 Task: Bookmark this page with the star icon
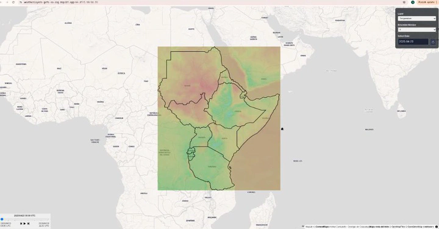[404, 2]
